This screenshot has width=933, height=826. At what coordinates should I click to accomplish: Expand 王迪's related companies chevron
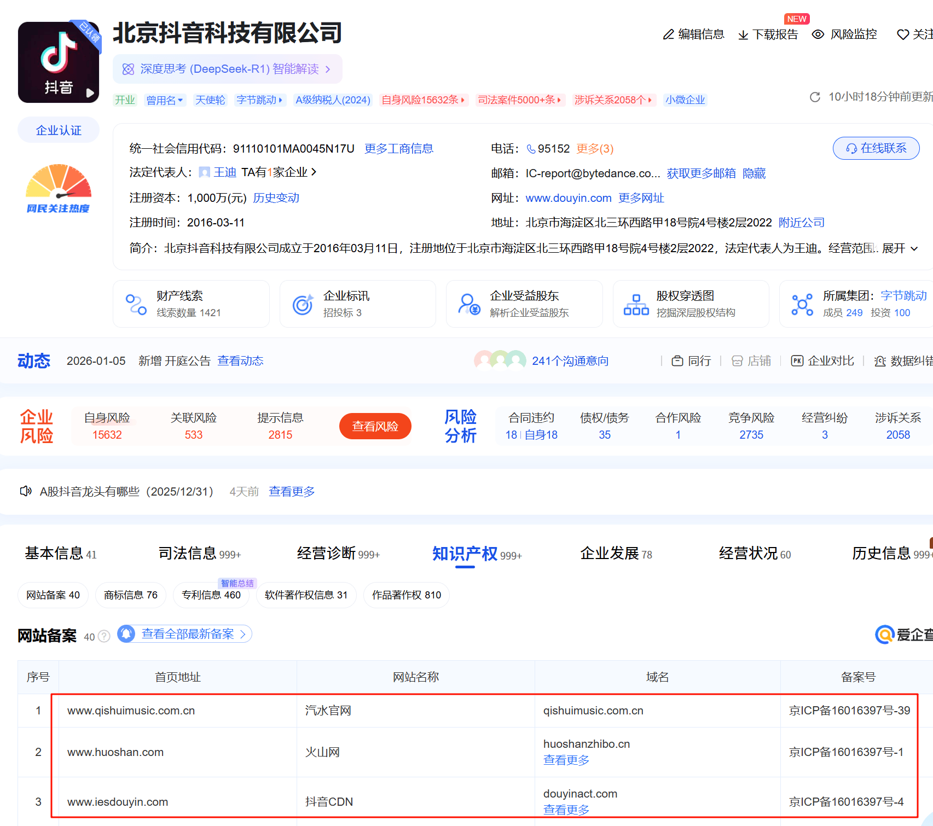[x=314, y=172]
